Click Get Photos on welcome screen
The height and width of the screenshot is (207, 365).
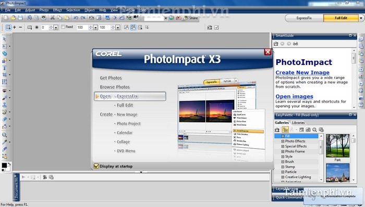[111, 77]
